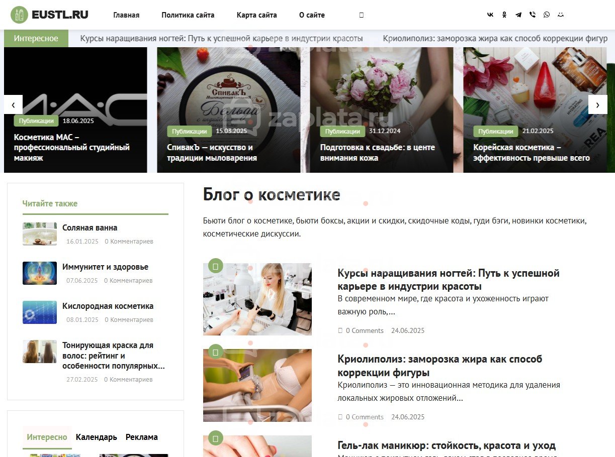Click 0 Комментариев under Кислородная косметика
Viewport: 615px width, 457px height.
pos(128,320)
